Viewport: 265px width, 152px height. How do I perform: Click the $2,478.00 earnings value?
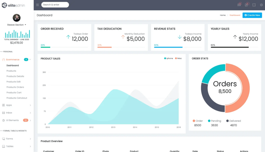[x=17, y=43]
